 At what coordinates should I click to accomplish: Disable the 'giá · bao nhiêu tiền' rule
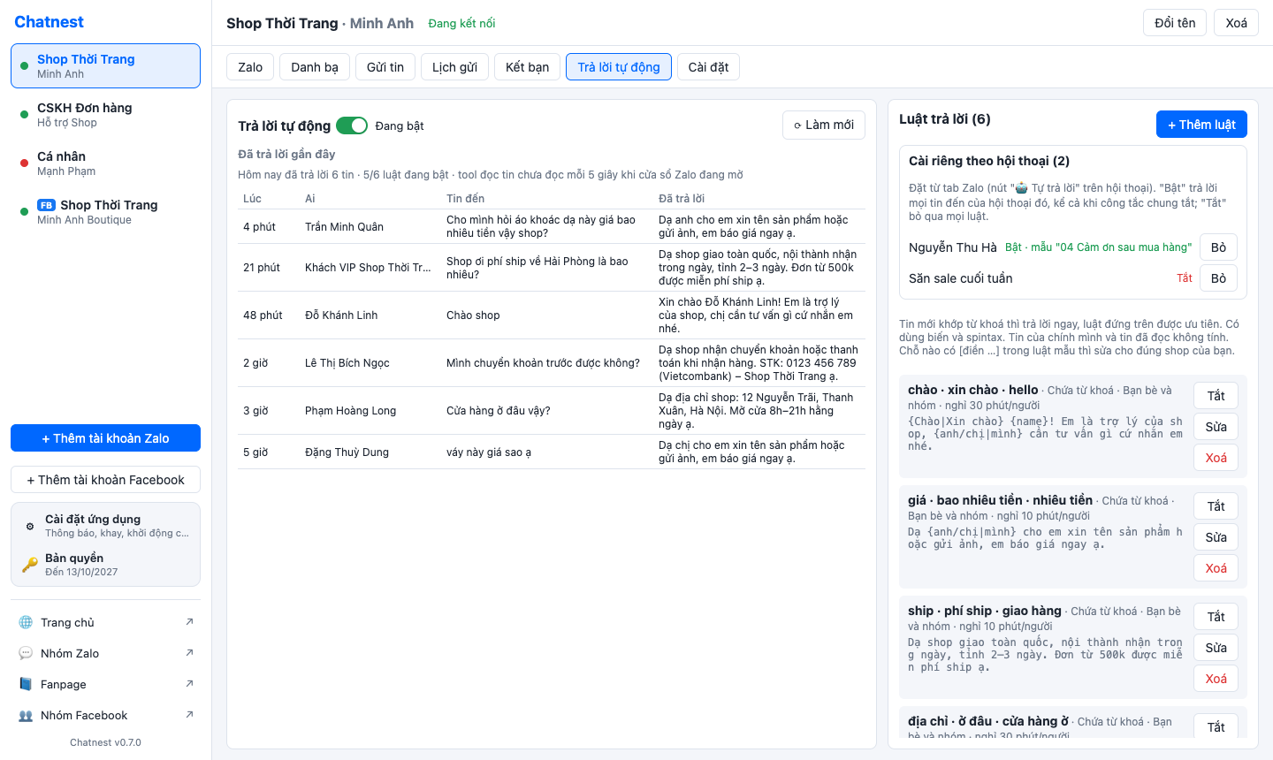(1216, 506)
